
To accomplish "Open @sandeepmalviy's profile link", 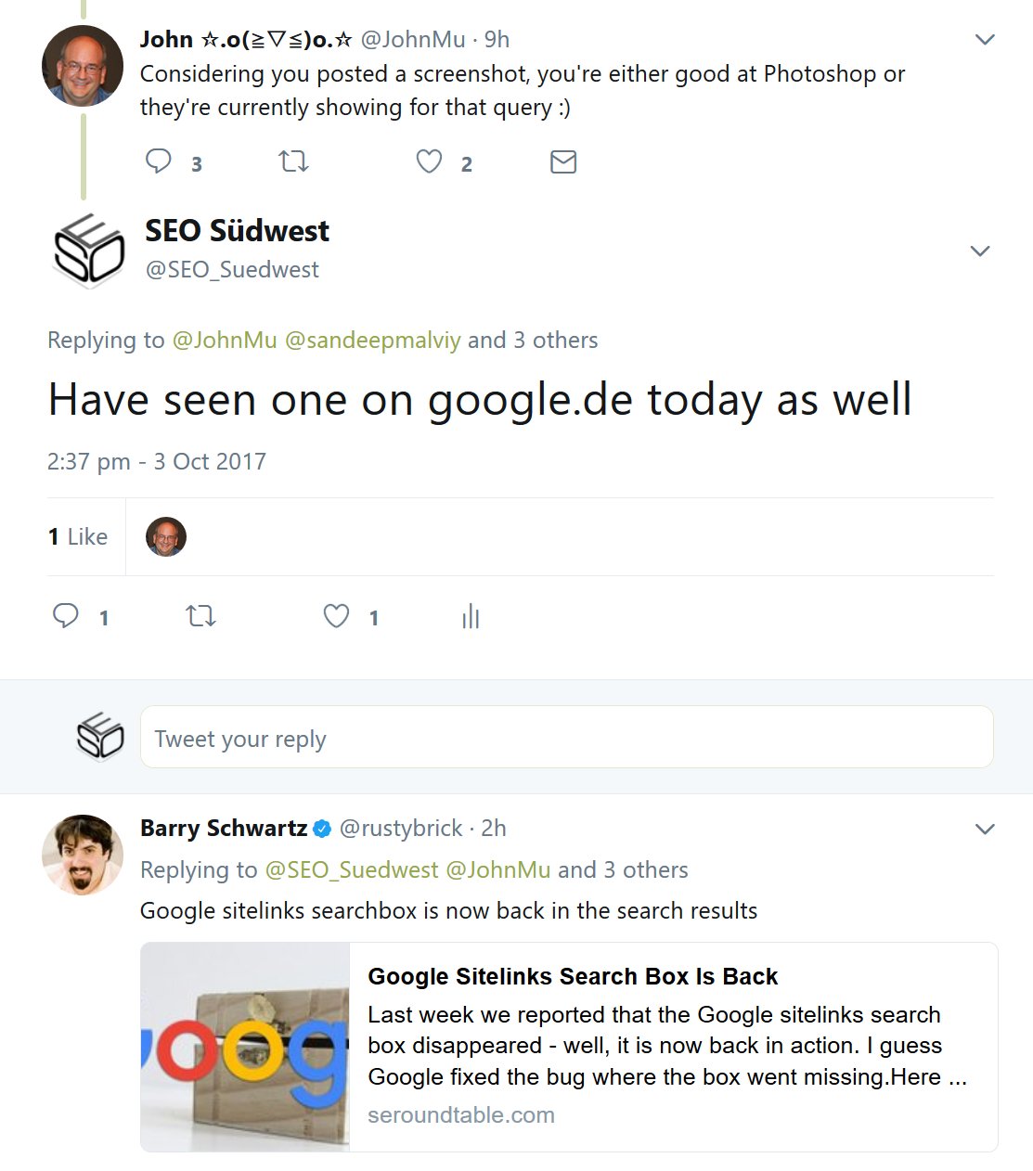I will coord(369,340).
